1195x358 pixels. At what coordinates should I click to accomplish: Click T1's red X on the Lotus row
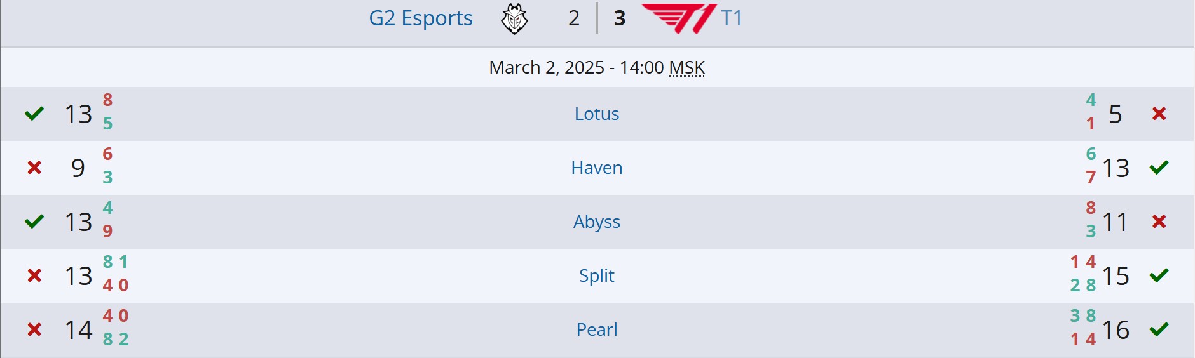[1159, 114]
